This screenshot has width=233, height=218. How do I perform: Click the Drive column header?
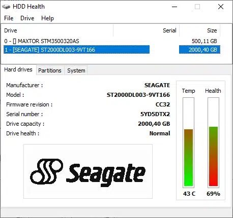[x=57, y=30]
